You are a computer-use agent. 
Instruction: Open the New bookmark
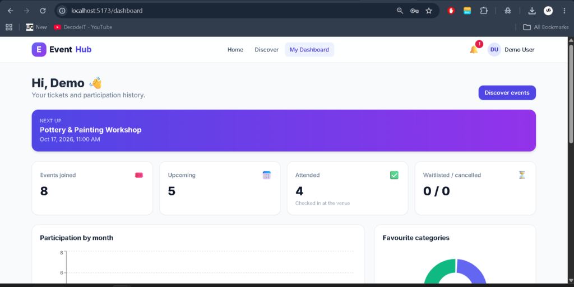(36, 27)
